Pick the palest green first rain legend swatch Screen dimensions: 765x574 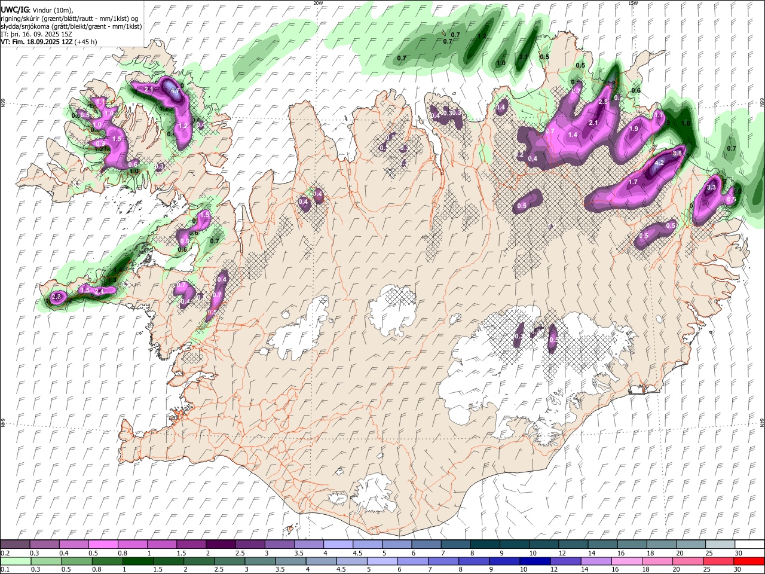click(x=16, y=561)
